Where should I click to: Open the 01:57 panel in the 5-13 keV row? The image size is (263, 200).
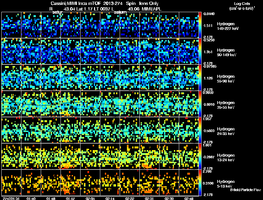70,183
